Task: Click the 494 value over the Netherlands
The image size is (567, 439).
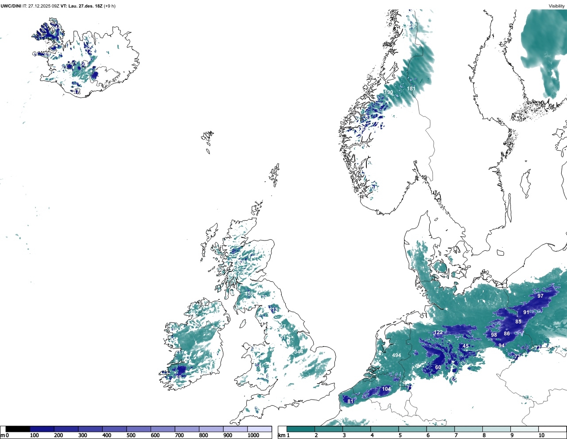Action: pyautogui.click(x=396, y=355)
